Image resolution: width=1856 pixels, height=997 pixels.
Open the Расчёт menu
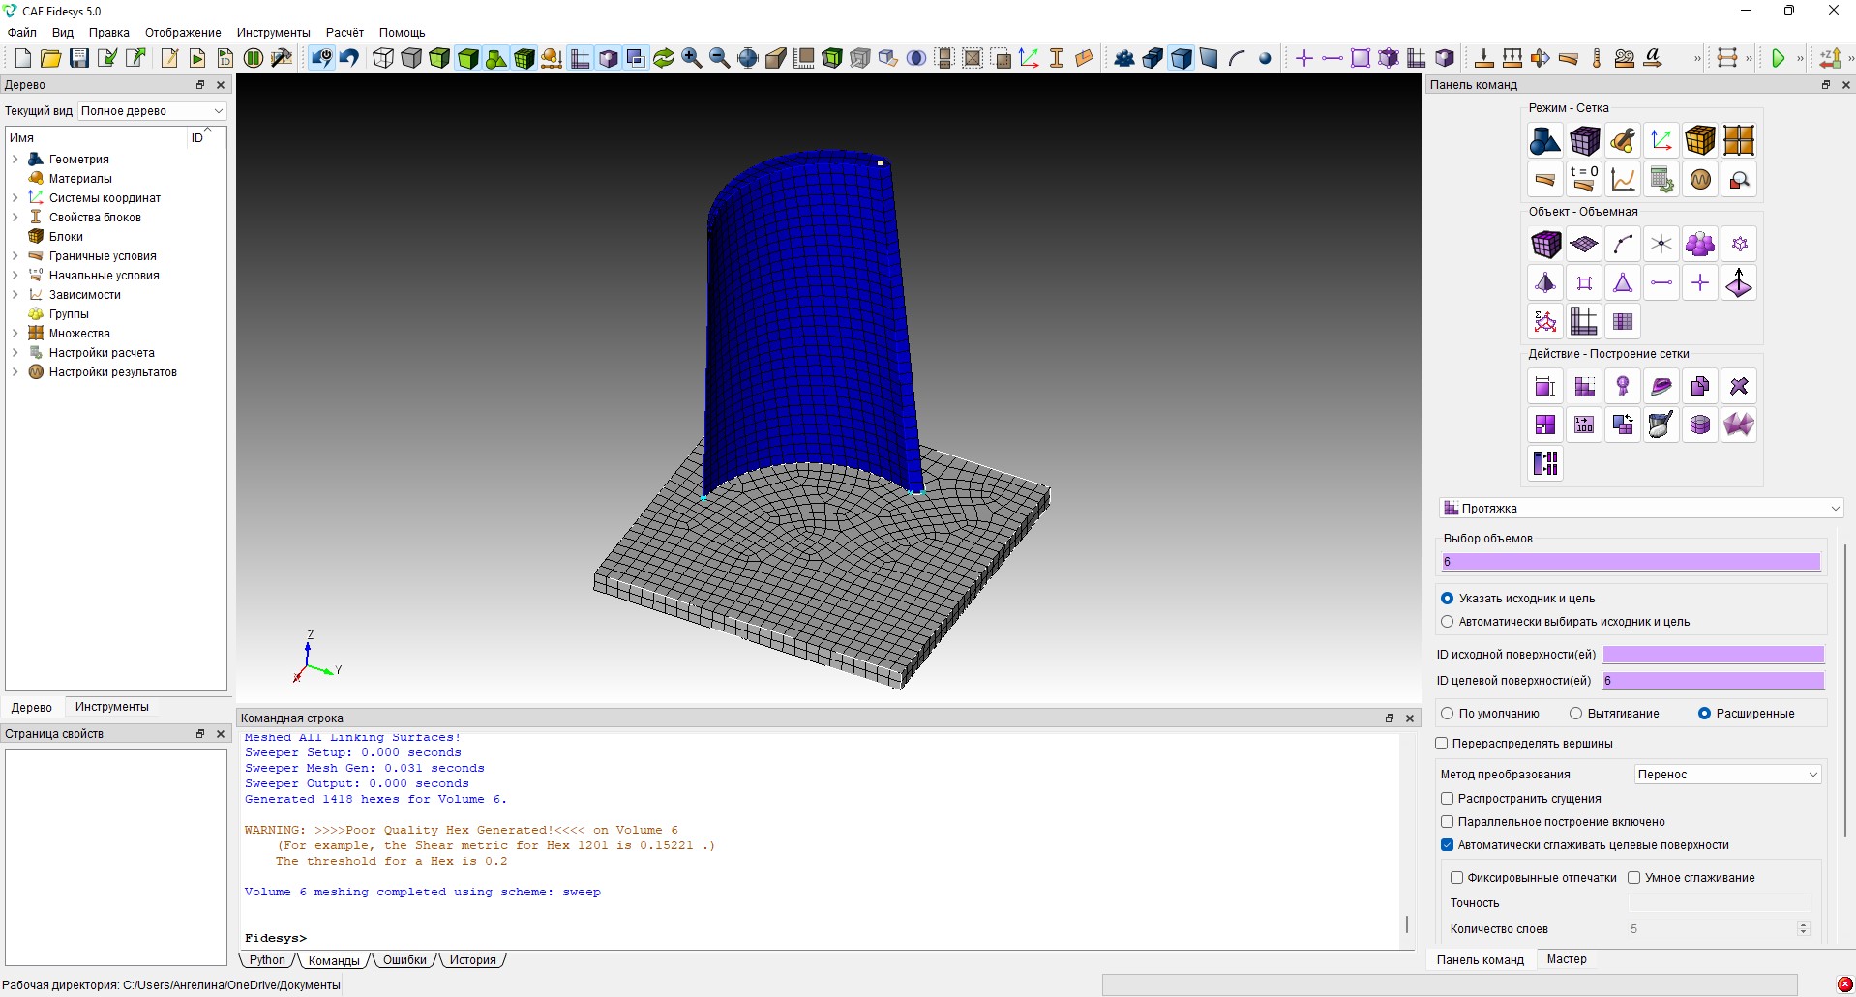pos(344,33)
